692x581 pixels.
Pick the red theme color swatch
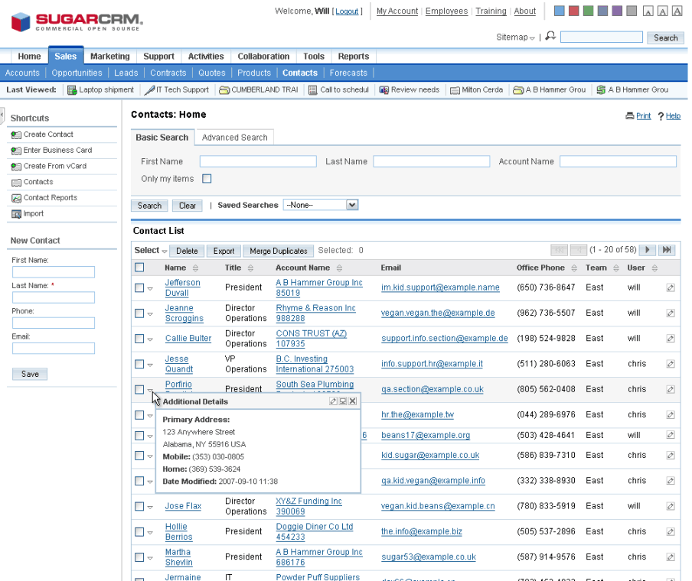pyautogui.click(x=573, y=11)
